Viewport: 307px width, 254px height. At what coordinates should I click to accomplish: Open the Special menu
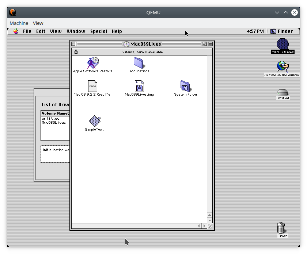98,31
